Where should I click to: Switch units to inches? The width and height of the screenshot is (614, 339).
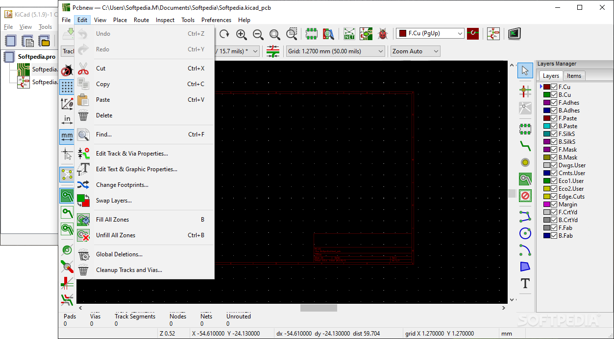tap(67, 119)
